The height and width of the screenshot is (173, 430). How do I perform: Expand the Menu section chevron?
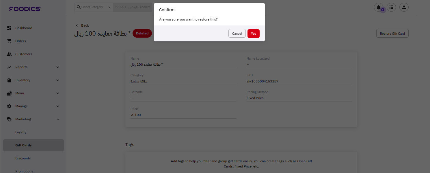[x=58, y=93]
